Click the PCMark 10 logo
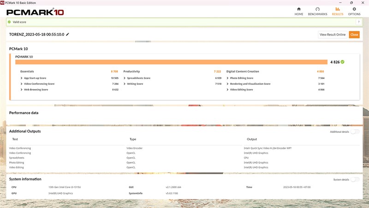Screen dimensions: 369x208 point(35,12)
